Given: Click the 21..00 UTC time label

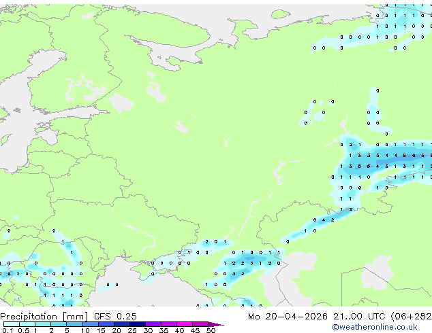Looking at the screenshot, I should (x=358, y=316).
